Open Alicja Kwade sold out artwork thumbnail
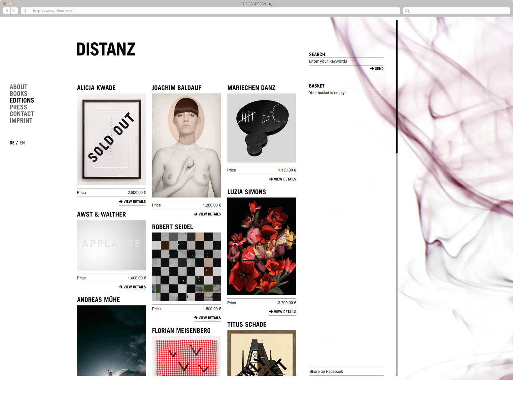This screenshot has width=513, height=395. (111, 139)
